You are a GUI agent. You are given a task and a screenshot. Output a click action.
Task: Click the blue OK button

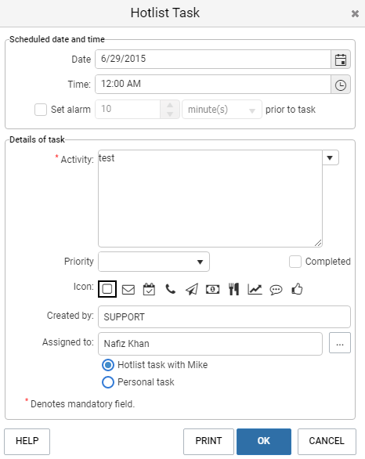tap(264, 441)
